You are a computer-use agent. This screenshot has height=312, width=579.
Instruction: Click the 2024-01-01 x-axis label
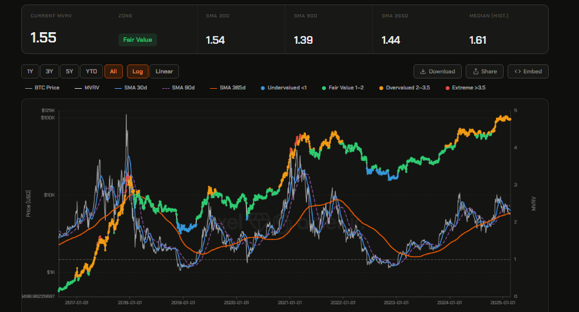(450, 303)
